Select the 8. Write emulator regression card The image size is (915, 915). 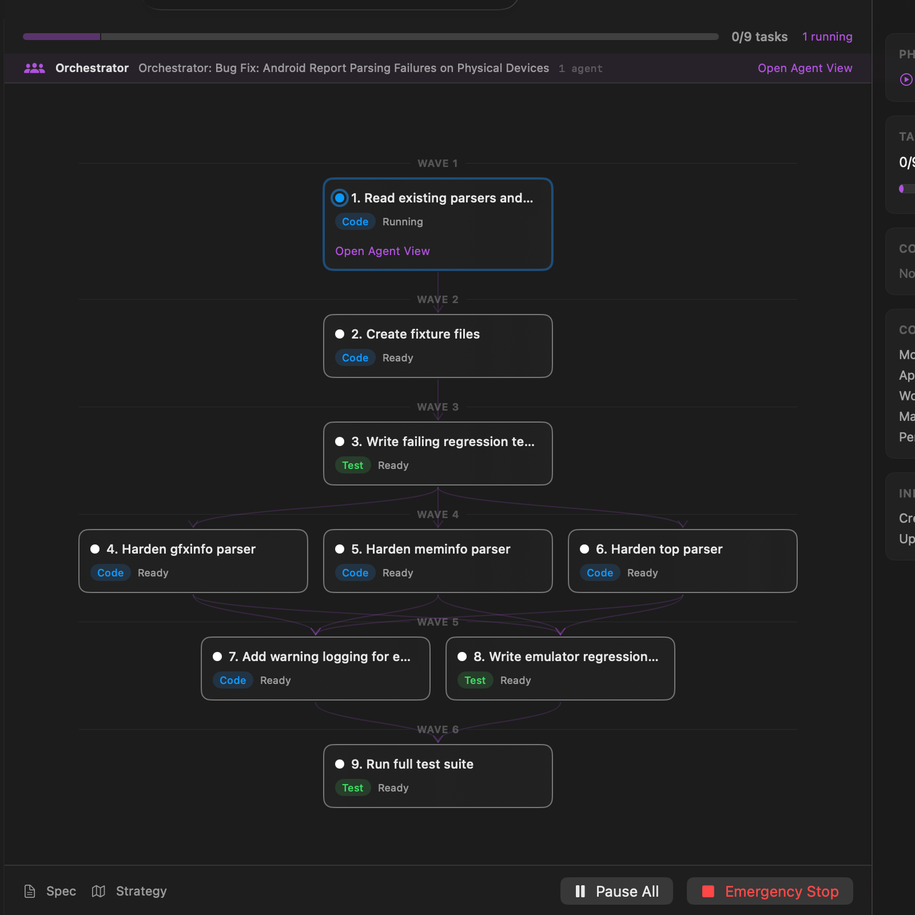560,669
